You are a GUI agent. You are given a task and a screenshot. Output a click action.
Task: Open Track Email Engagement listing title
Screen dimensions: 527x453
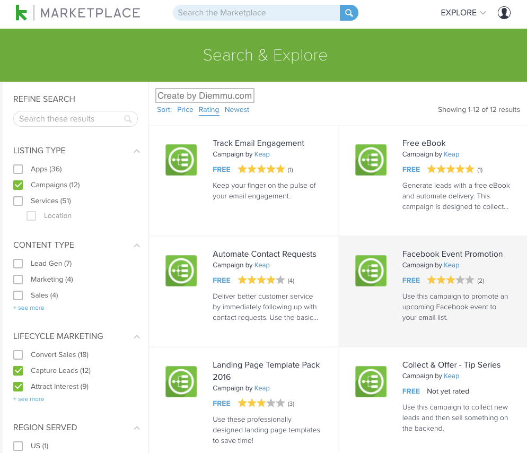tap(258, 143)
